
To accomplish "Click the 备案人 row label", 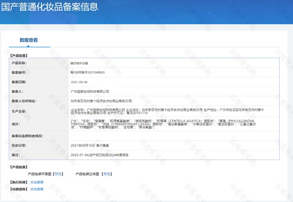I will coord(17,91).
